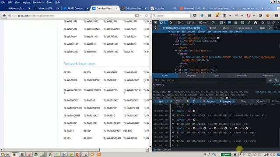Open the TL-PA4010 model link
Screen dimensions: 280x157
(109, 116)
